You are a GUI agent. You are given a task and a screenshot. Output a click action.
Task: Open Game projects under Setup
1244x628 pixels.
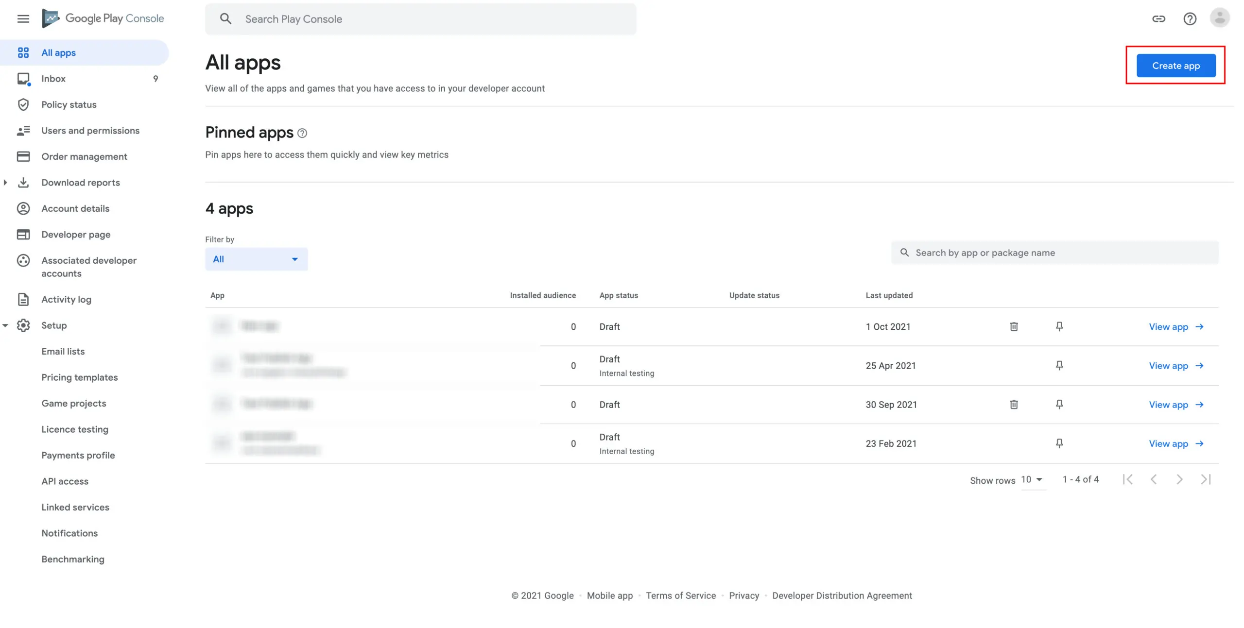(74, 403)
